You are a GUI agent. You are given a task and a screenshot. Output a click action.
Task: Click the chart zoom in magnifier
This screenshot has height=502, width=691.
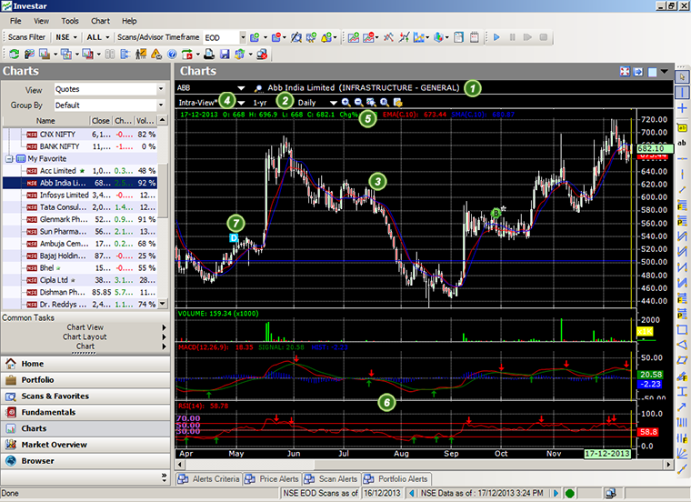pos(345,102)
